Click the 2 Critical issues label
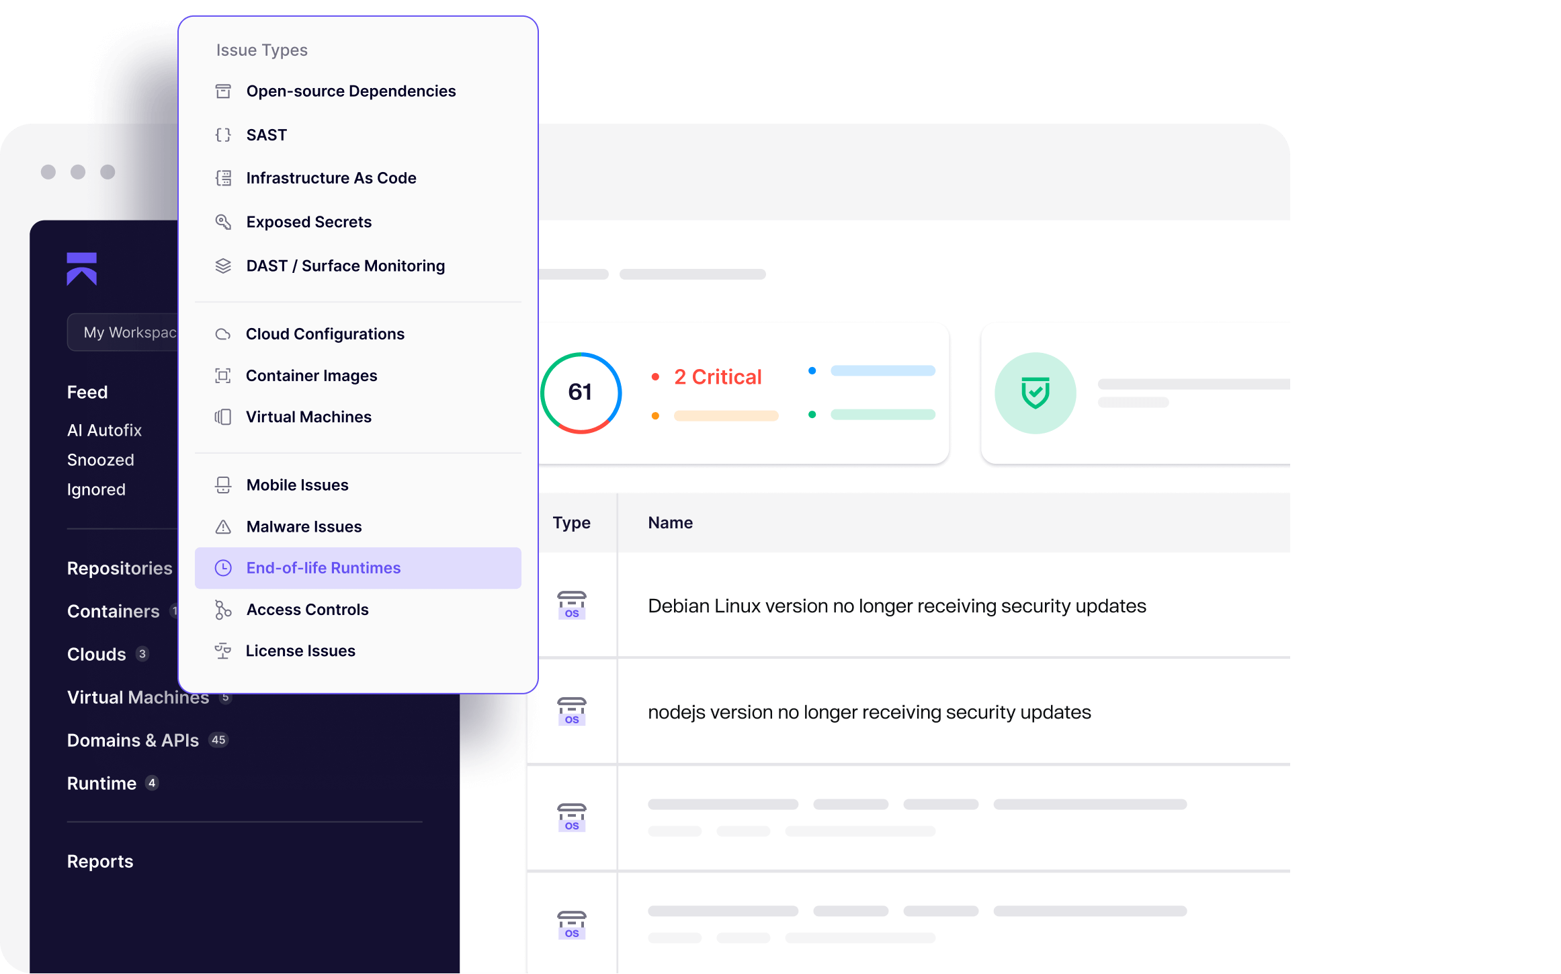 718,377
